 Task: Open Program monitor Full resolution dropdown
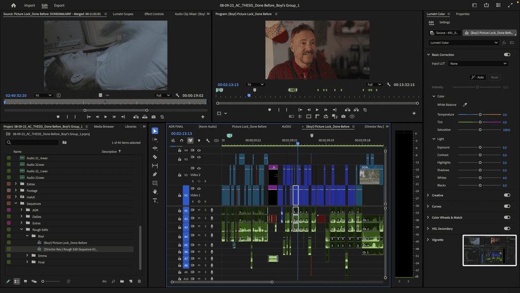click(374, 84)
